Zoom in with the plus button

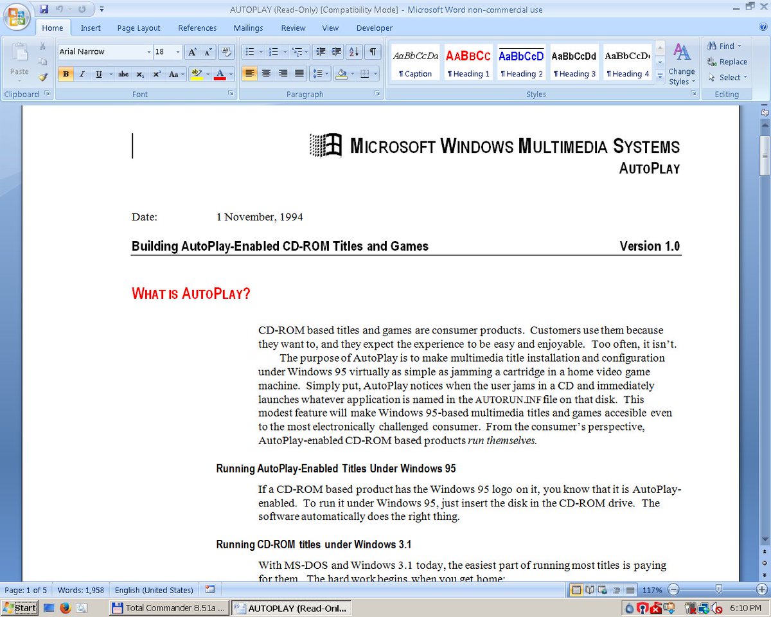pyautogui.click(x=762, y=589)
